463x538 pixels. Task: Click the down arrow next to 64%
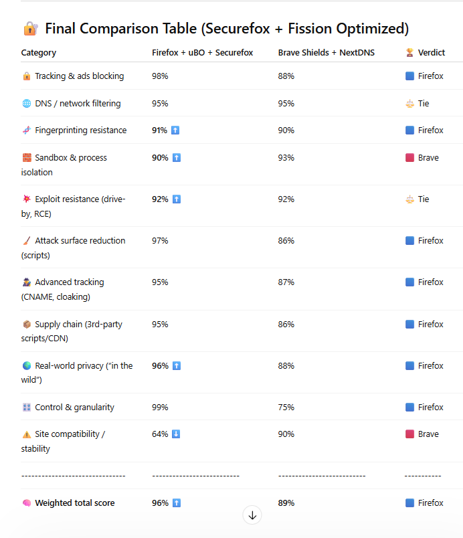(176, 434)
